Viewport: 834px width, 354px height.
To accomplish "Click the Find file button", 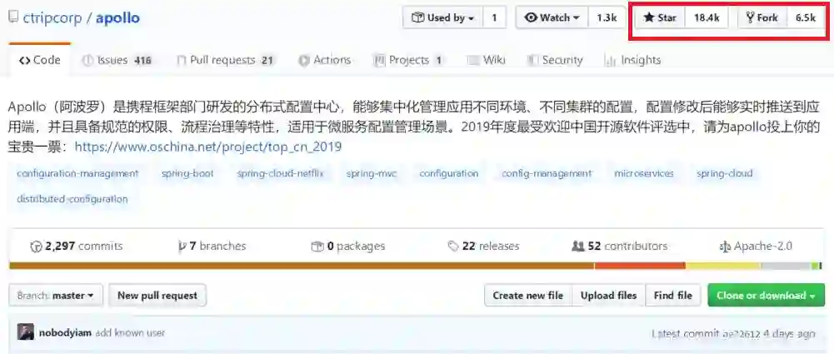I will click(x=673, y=296).
